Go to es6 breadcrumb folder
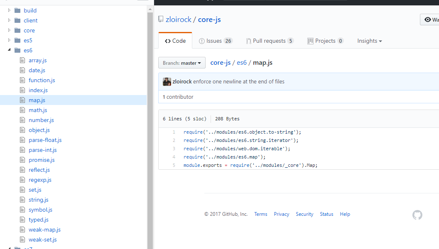Viewport: 439px width, 249px height. point(242,63)
